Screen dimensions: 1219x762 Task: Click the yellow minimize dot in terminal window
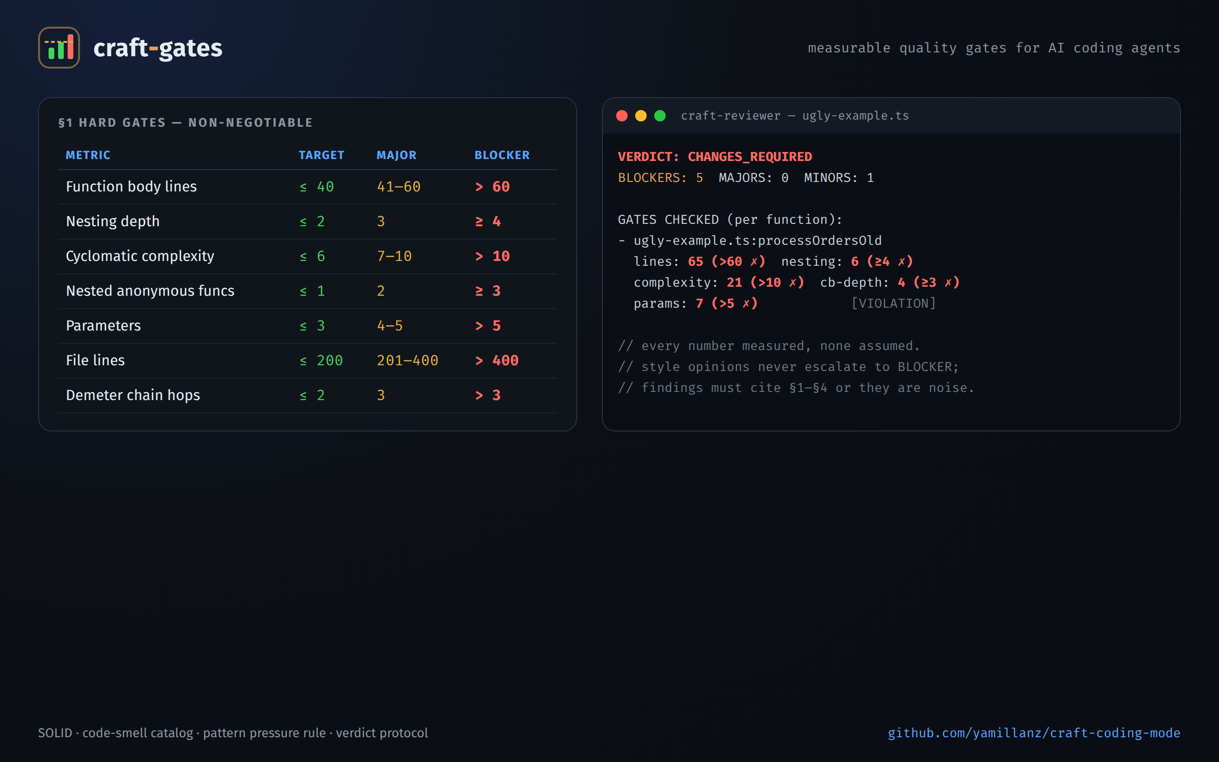[x=641, y=116]
